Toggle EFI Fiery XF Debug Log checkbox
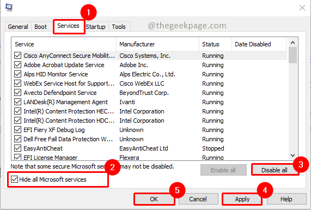 tap(17, 130)
